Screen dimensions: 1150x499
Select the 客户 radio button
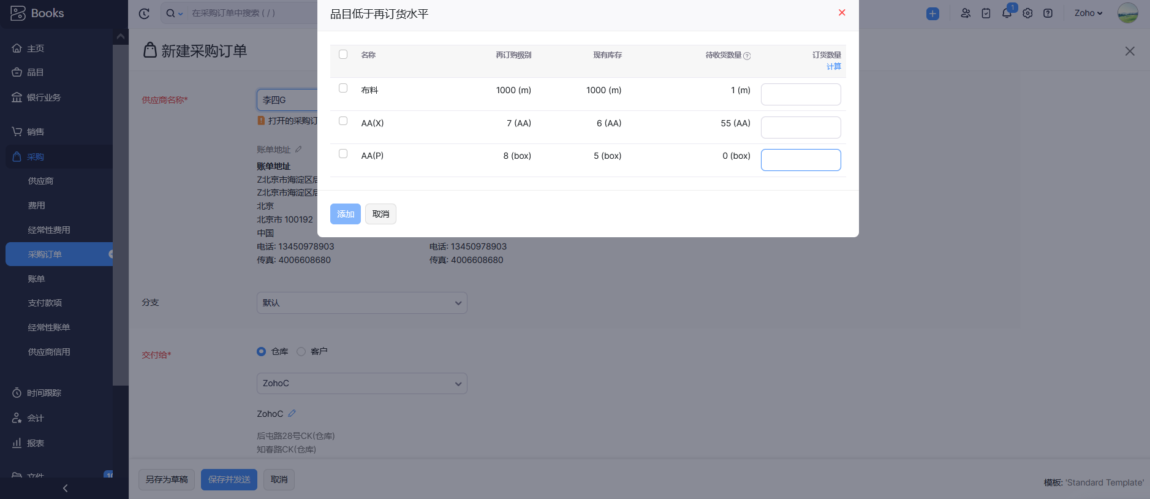pyautogui.click(x=301, y=351)
